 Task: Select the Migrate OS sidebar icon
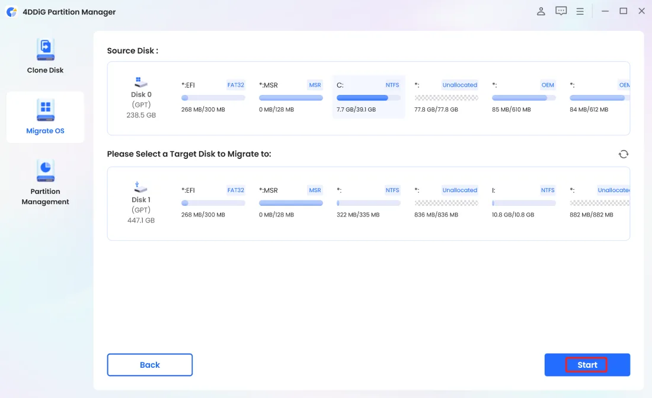[x=45, y=110]
